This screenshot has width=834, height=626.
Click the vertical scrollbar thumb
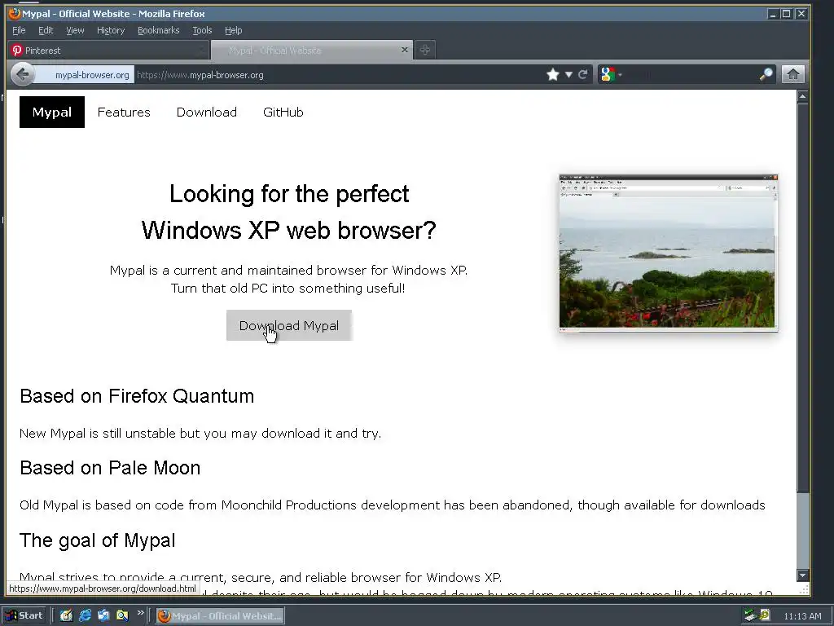click(802, 298)
